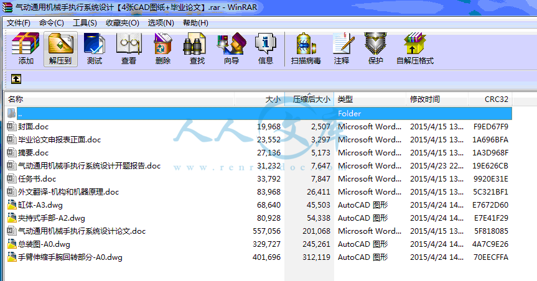Click the AutoCAD icon of 手臂伸缩手腕回转部分-A0.dwg
Image resolution: width=537 pixels, height=281 pixels.
click(12, 257)
